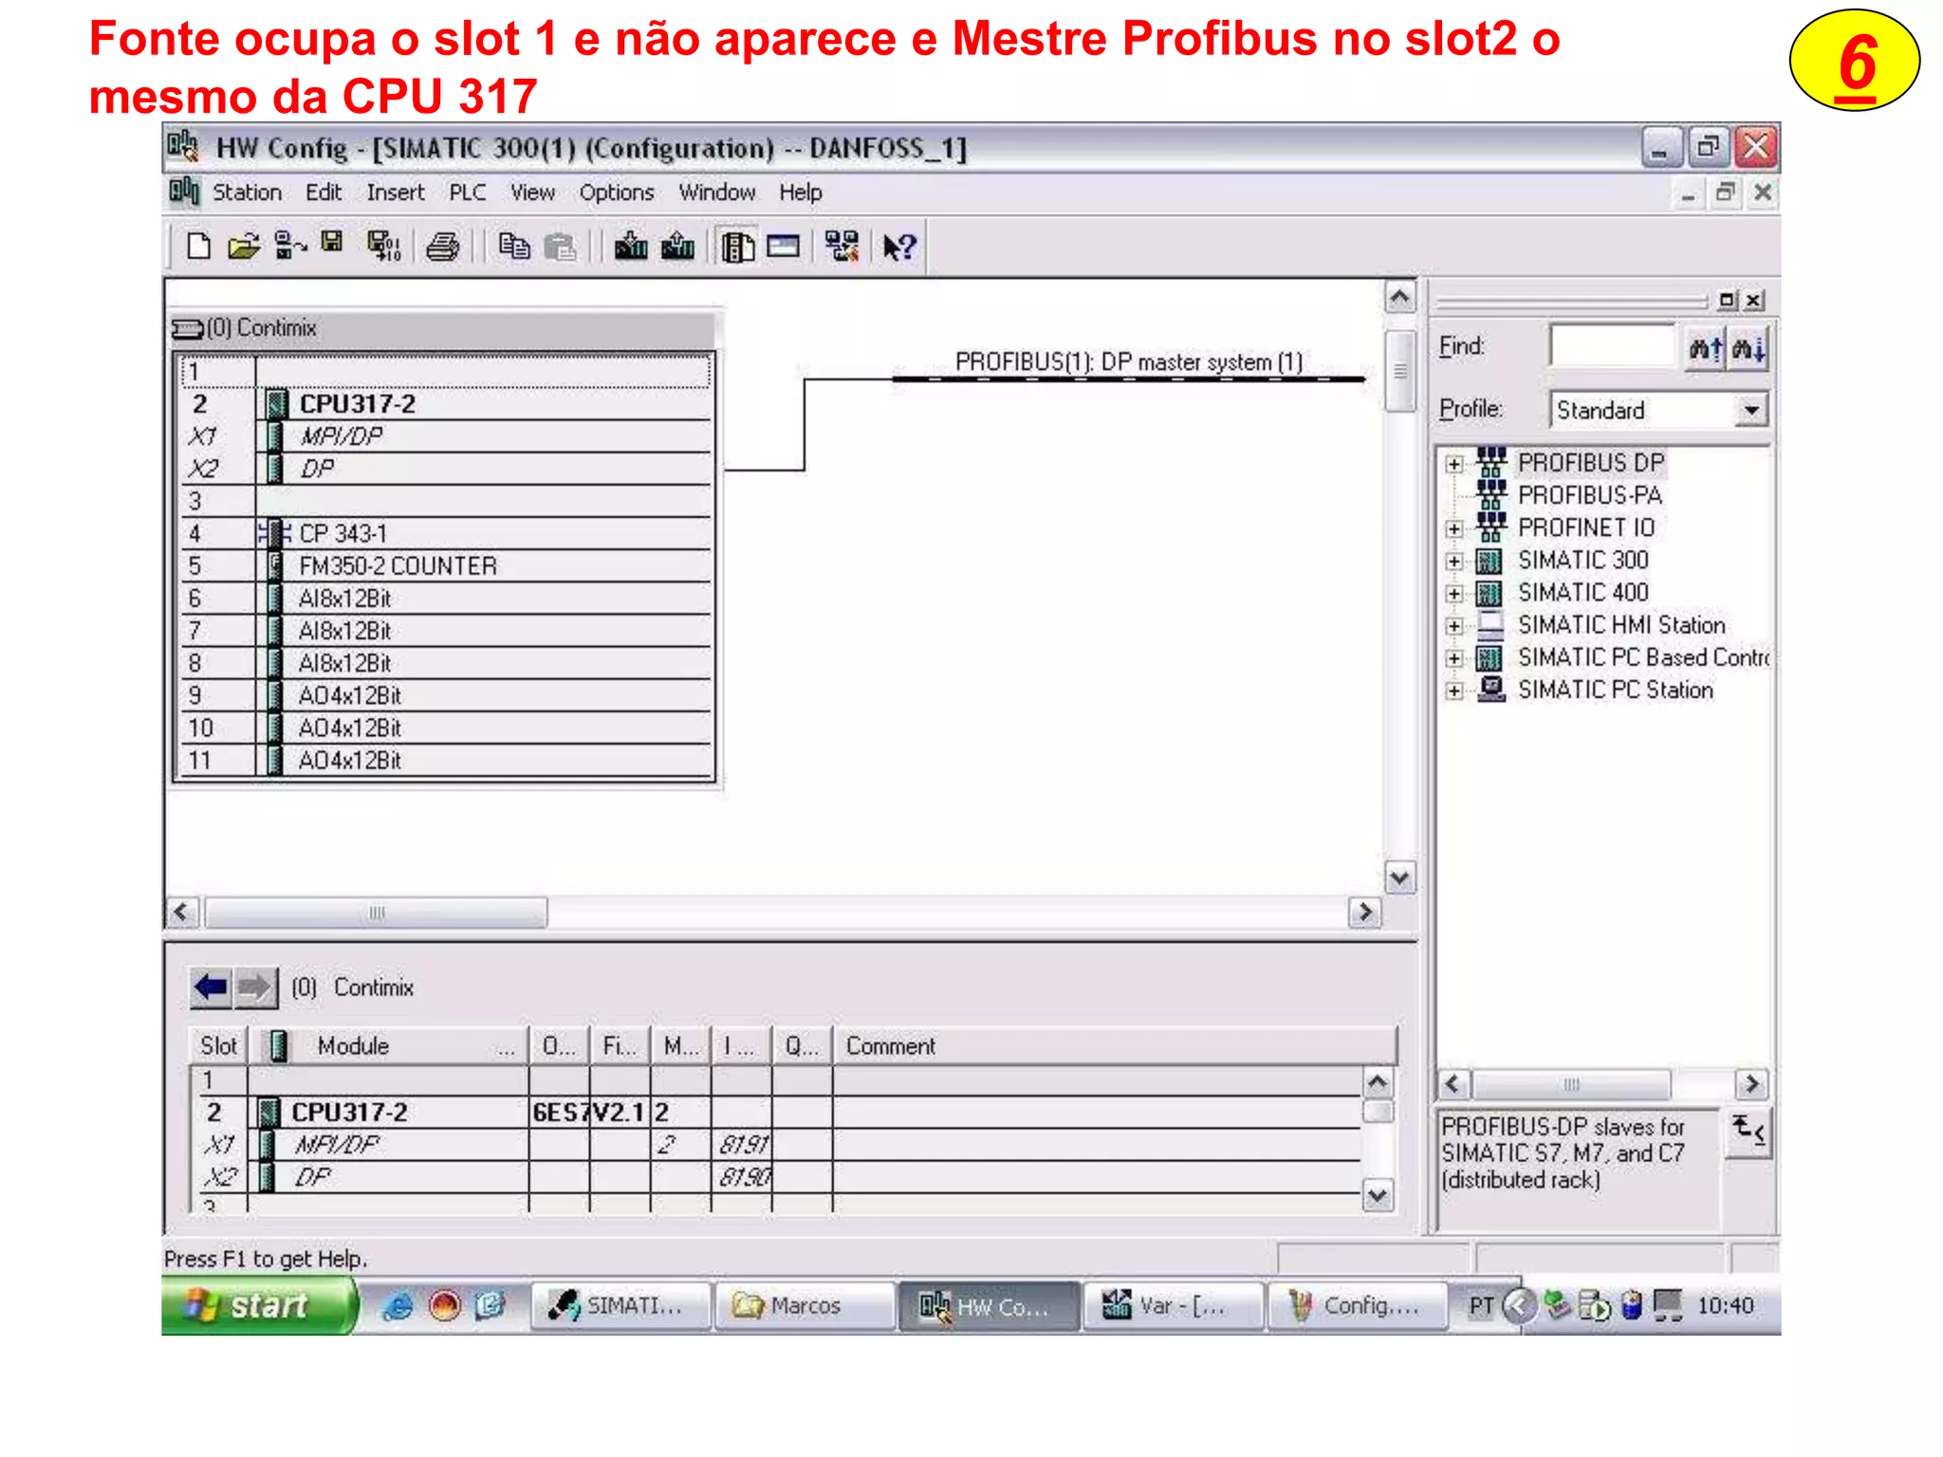Select the CP 343-1 module in slot 4

coord(446,533)
